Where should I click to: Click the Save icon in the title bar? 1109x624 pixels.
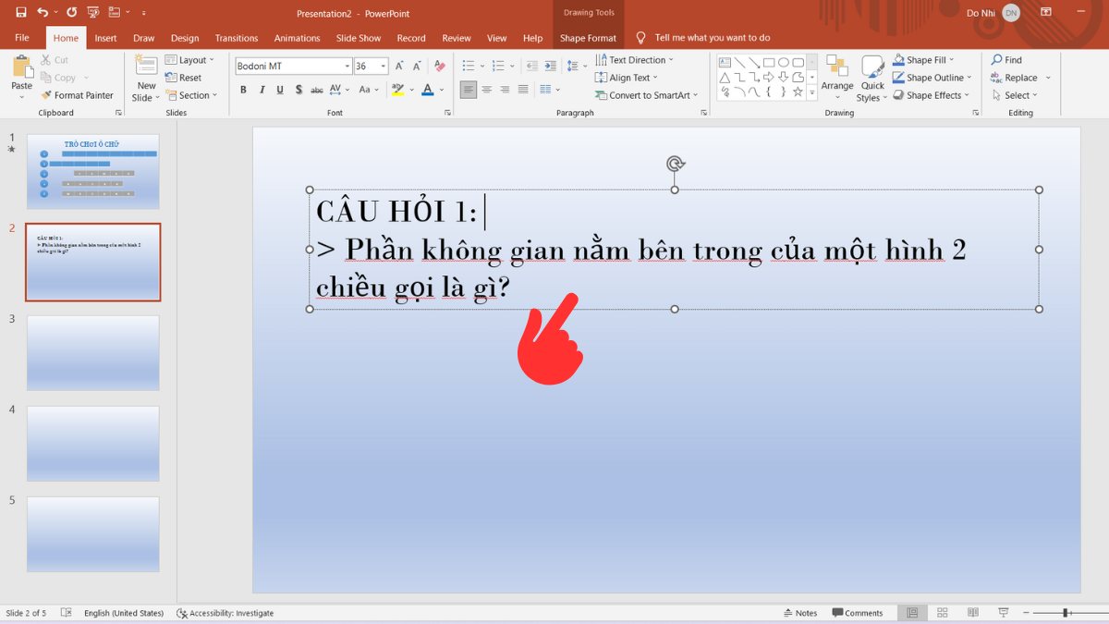coord(21,13)
